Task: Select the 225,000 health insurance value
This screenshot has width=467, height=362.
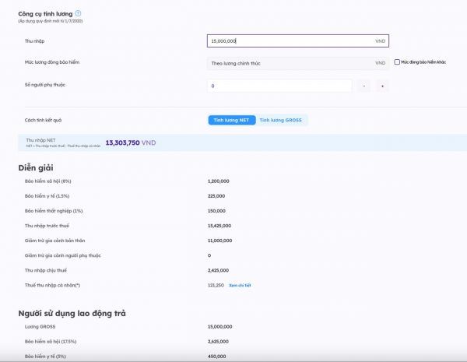Action: [x=216, y=196]
